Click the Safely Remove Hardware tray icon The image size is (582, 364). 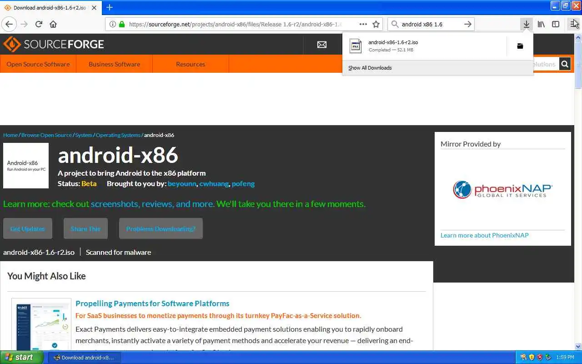point(548,357)
